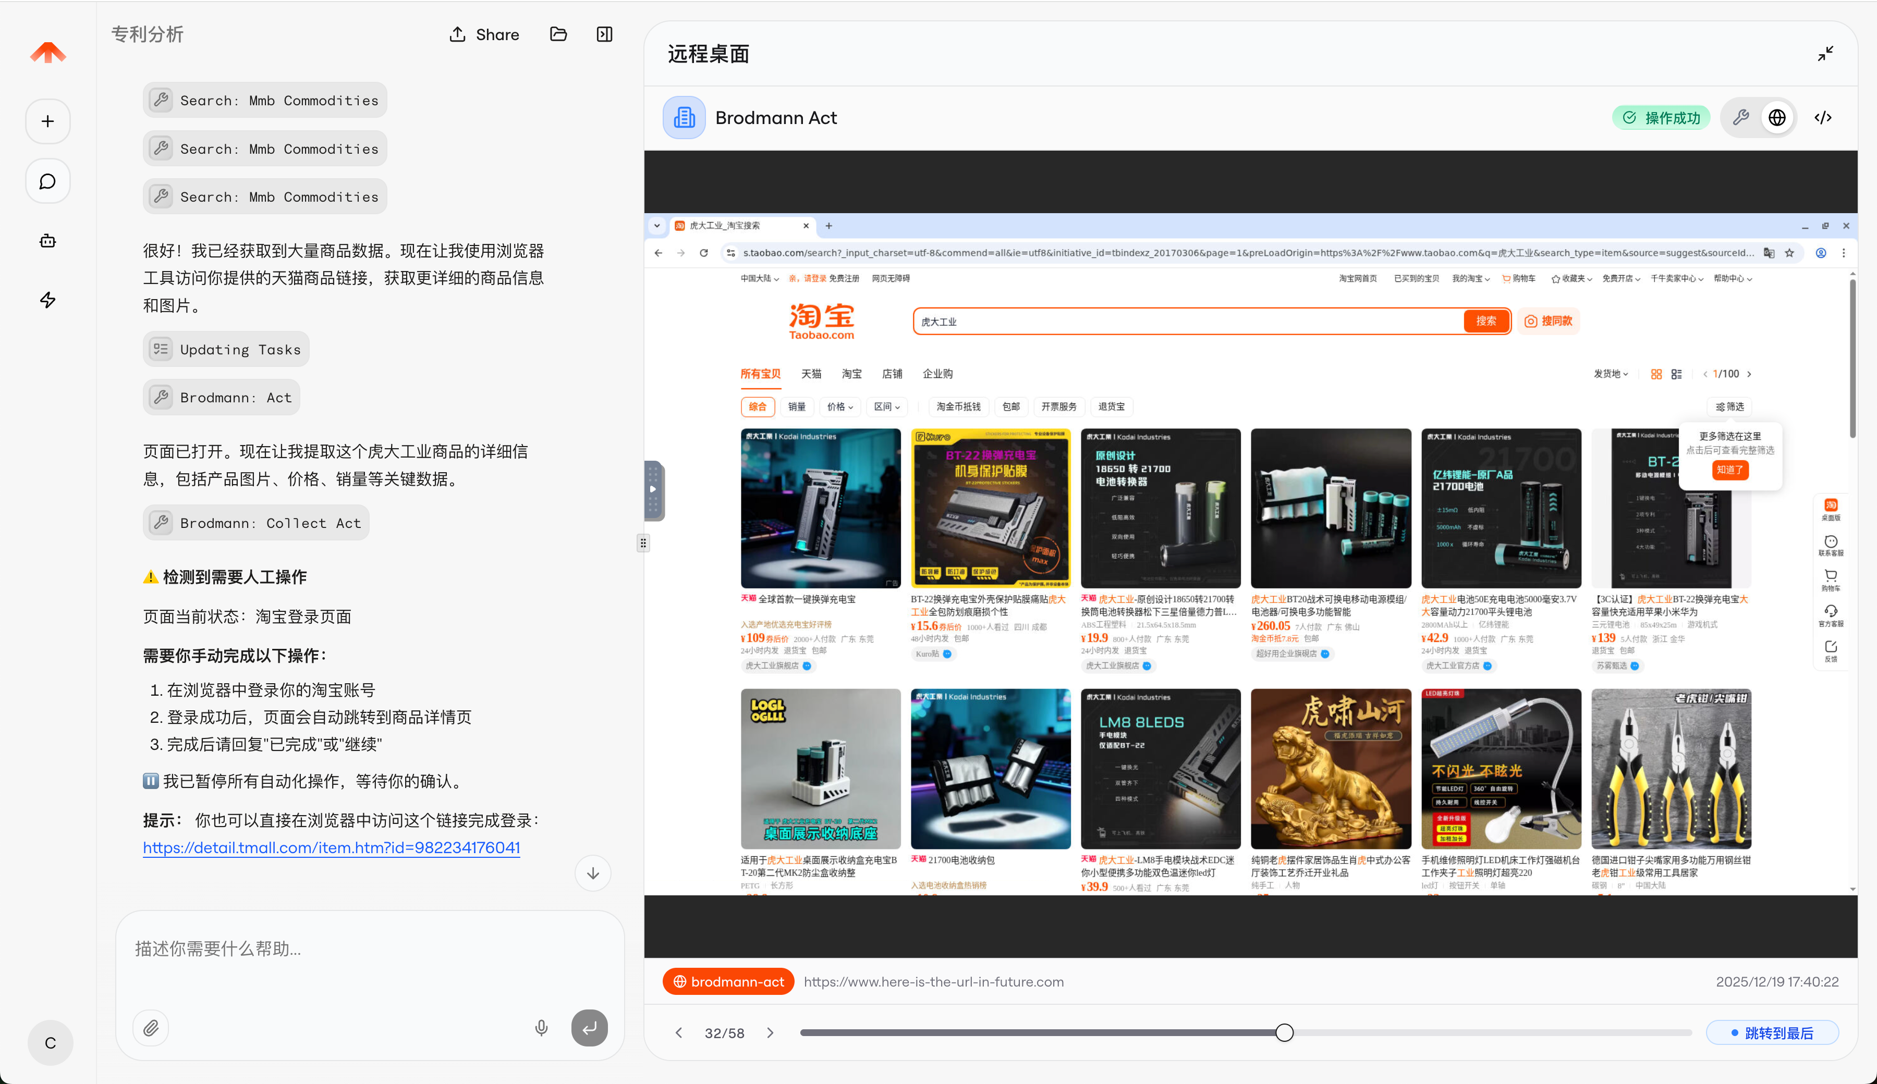This screenshot has height=1084, width=1877.
Task: Open the detail.tmall.com link in chat
Action: coord(331,847)
